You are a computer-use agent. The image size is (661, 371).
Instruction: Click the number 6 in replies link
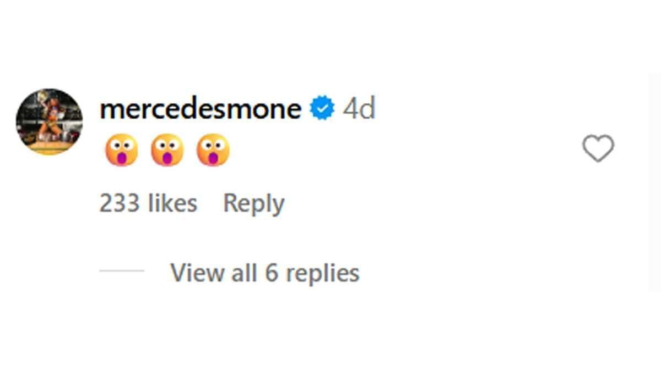coord(272,273)
